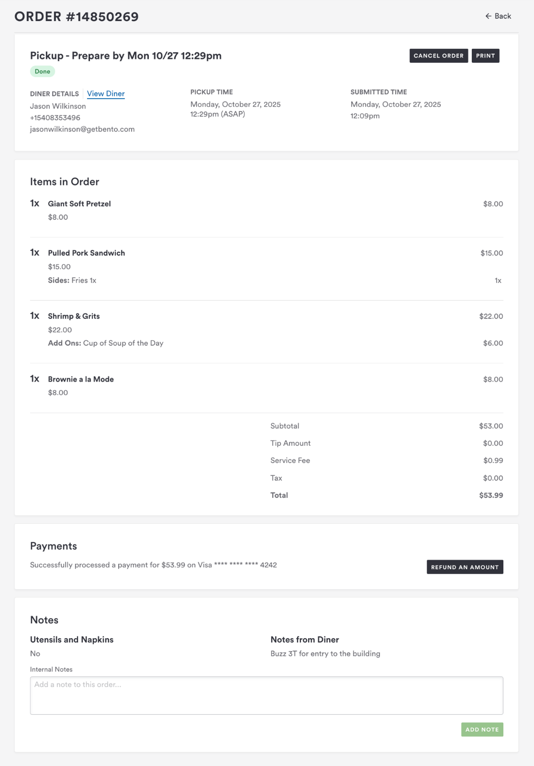Select the Giant Soft Pretzel item name

(79, 204)
